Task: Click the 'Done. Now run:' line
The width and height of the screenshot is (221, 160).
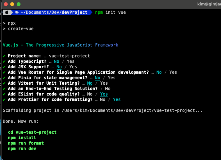Action: (x=20, y=122)
